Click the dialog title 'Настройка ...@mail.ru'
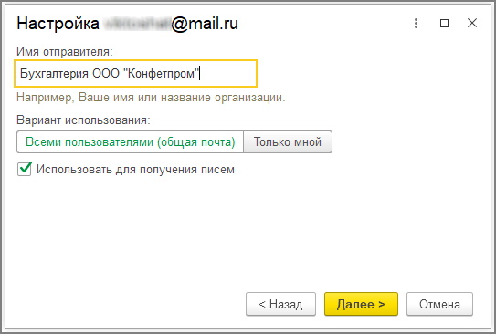Viewport: 496px width, 334px height. point(128,24)
